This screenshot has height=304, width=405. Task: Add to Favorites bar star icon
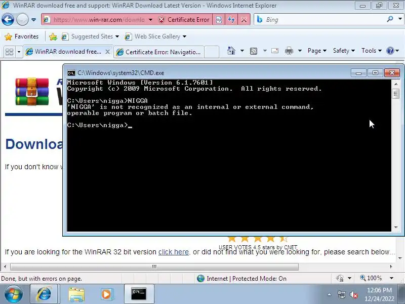[53, 36]
